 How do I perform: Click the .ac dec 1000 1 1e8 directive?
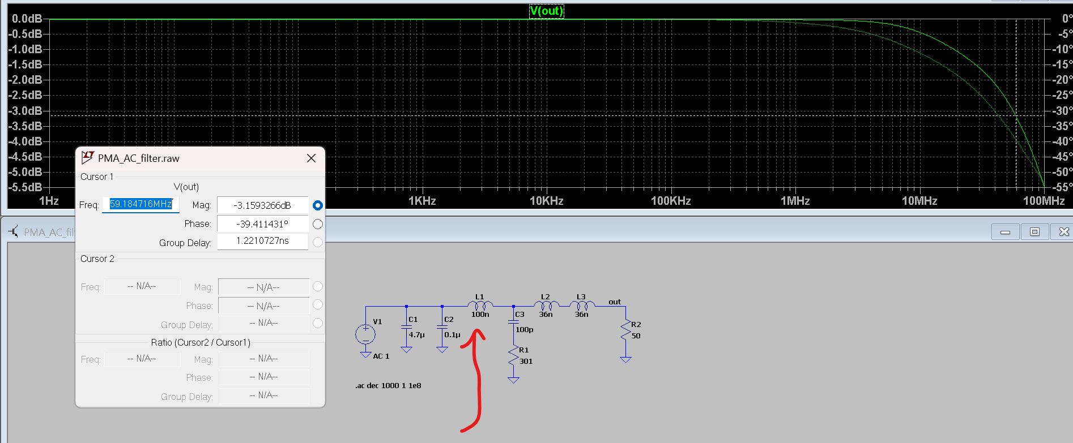click(388, 386)
